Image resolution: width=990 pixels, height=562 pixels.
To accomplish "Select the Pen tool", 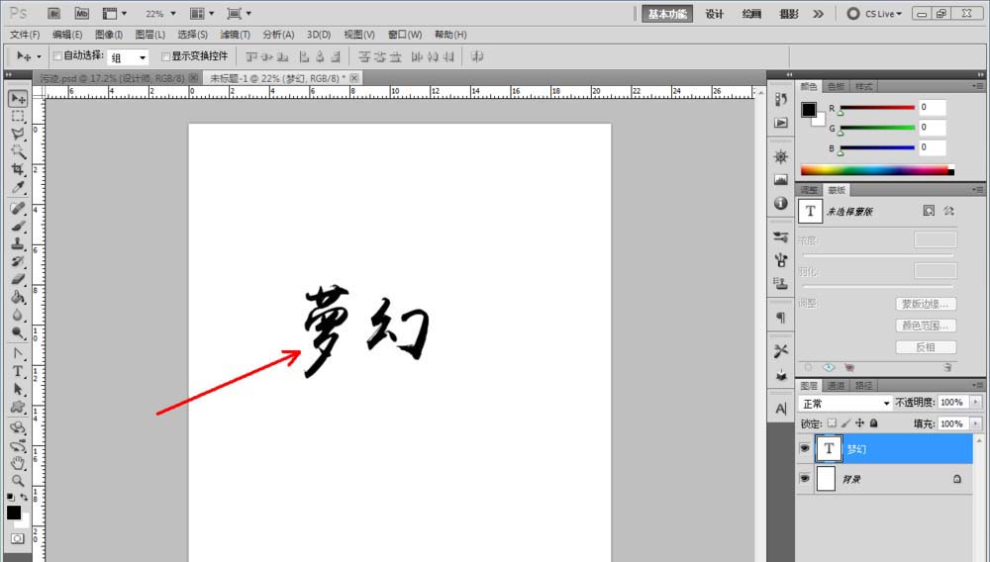I will click(x=18, y=353).
